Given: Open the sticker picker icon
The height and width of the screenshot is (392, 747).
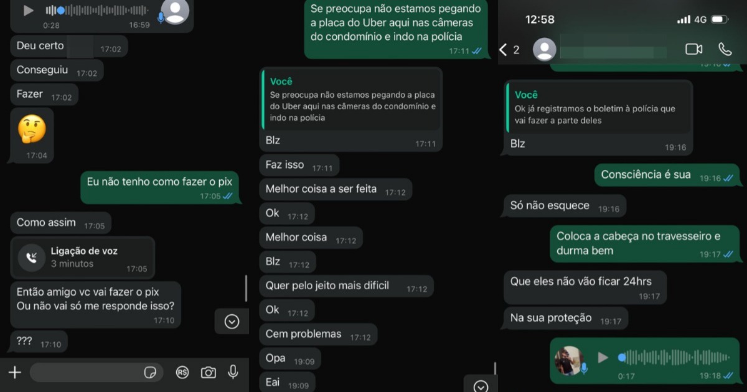Looking at the screenshot, I should [150, 372].
